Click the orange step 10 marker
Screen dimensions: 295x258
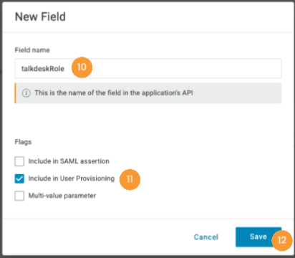[82, 67]
